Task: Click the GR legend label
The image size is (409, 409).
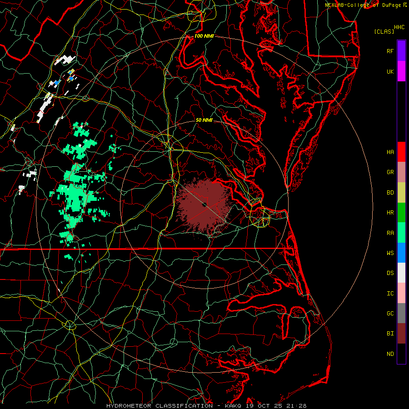Action: 390,172
